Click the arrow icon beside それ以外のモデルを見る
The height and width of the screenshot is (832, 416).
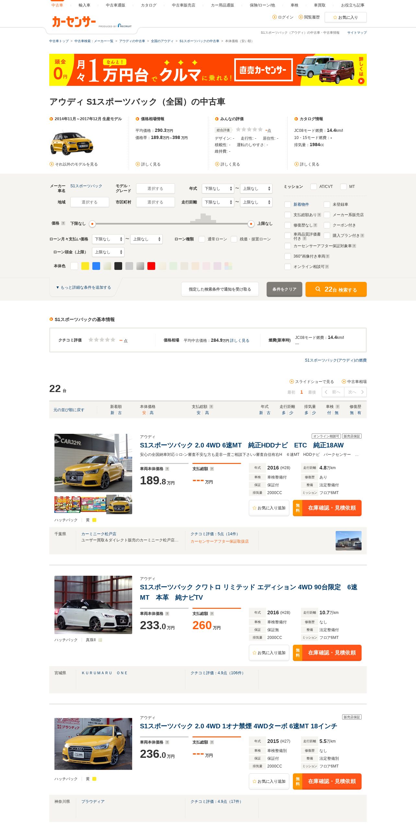click(52, 164)
